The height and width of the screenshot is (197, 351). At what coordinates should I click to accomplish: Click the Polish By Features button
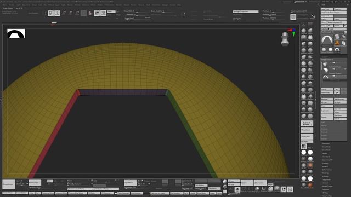click(79, 184)
